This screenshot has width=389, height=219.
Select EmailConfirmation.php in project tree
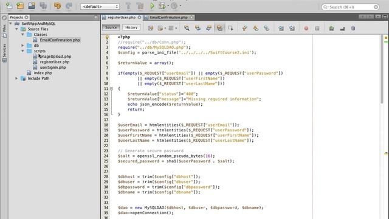point(60,40)
